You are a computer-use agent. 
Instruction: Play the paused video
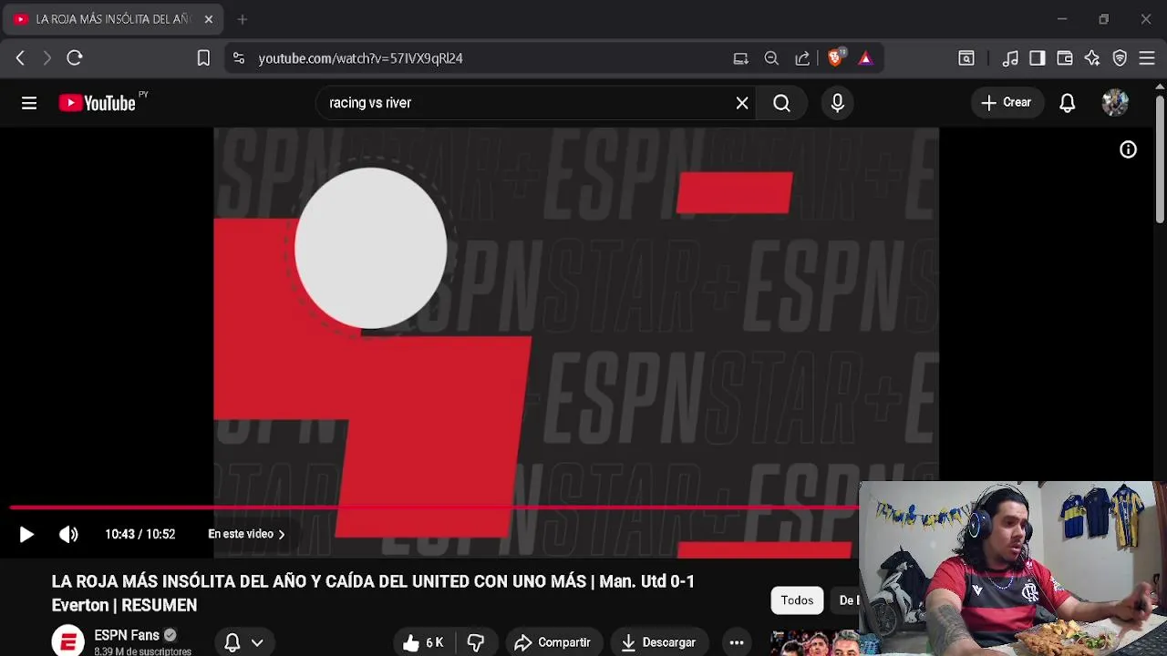pos(26,535)
